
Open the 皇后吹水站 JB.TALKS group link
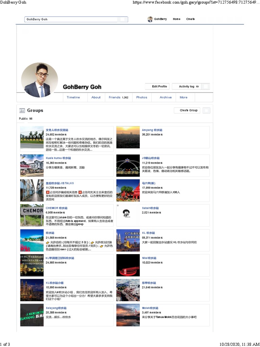click(x=60, y=183)
